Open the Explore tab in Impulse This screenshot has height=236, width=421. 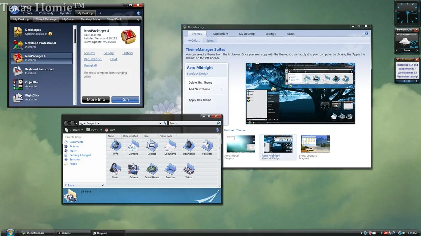[x=28, y=13]
